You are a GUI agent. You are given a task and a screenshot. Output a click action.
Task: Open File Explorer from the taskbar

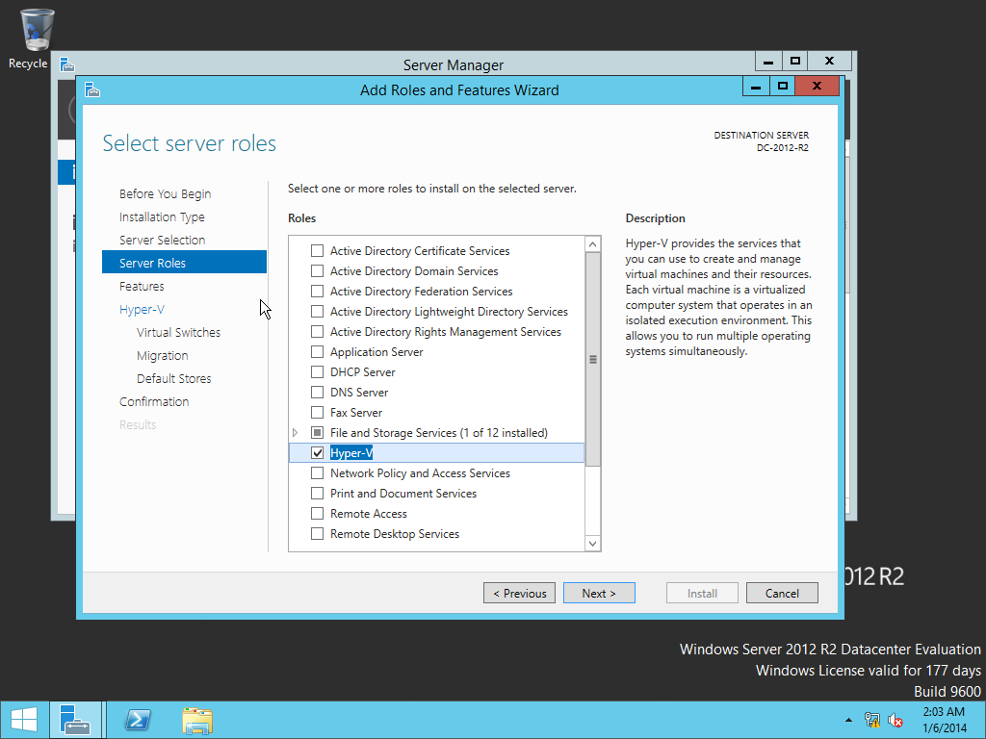197,720
